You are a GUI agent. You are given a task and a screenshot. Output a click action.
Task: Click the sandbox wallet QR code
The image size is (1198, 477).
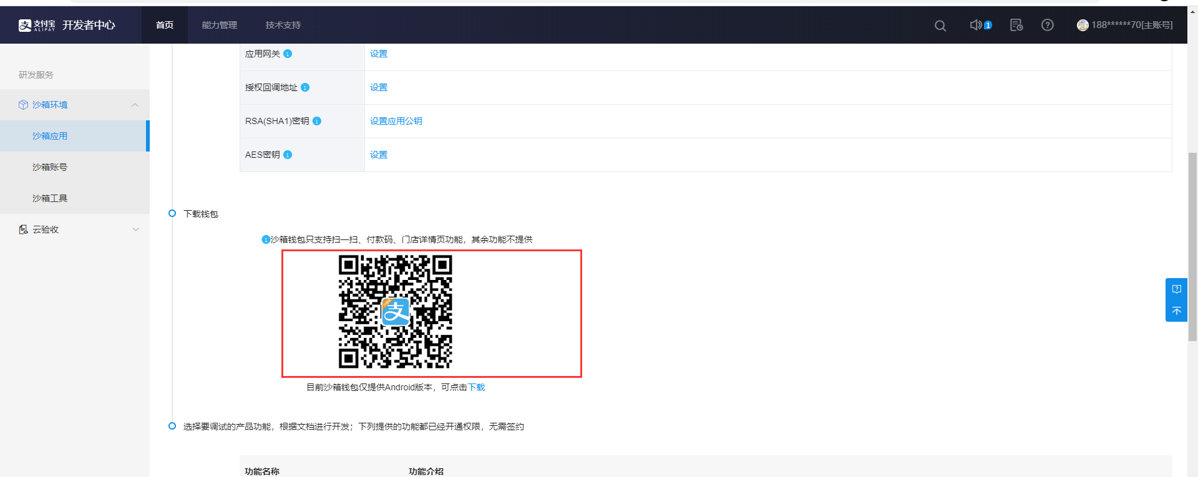(x=396, y=311)
